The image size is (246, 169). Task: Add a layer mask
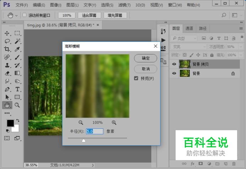[x=200, y=164]
